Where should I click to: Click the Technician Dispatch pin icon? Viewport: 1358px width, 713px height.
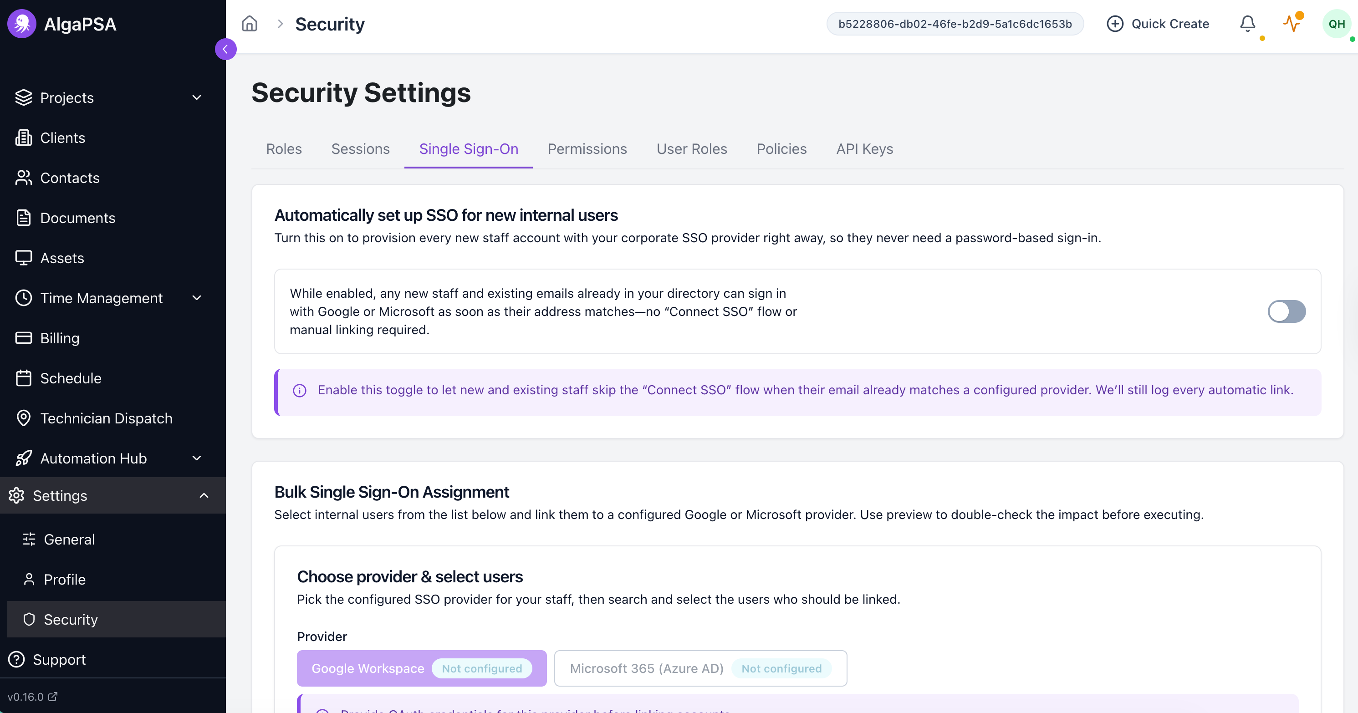coord(24,418)
